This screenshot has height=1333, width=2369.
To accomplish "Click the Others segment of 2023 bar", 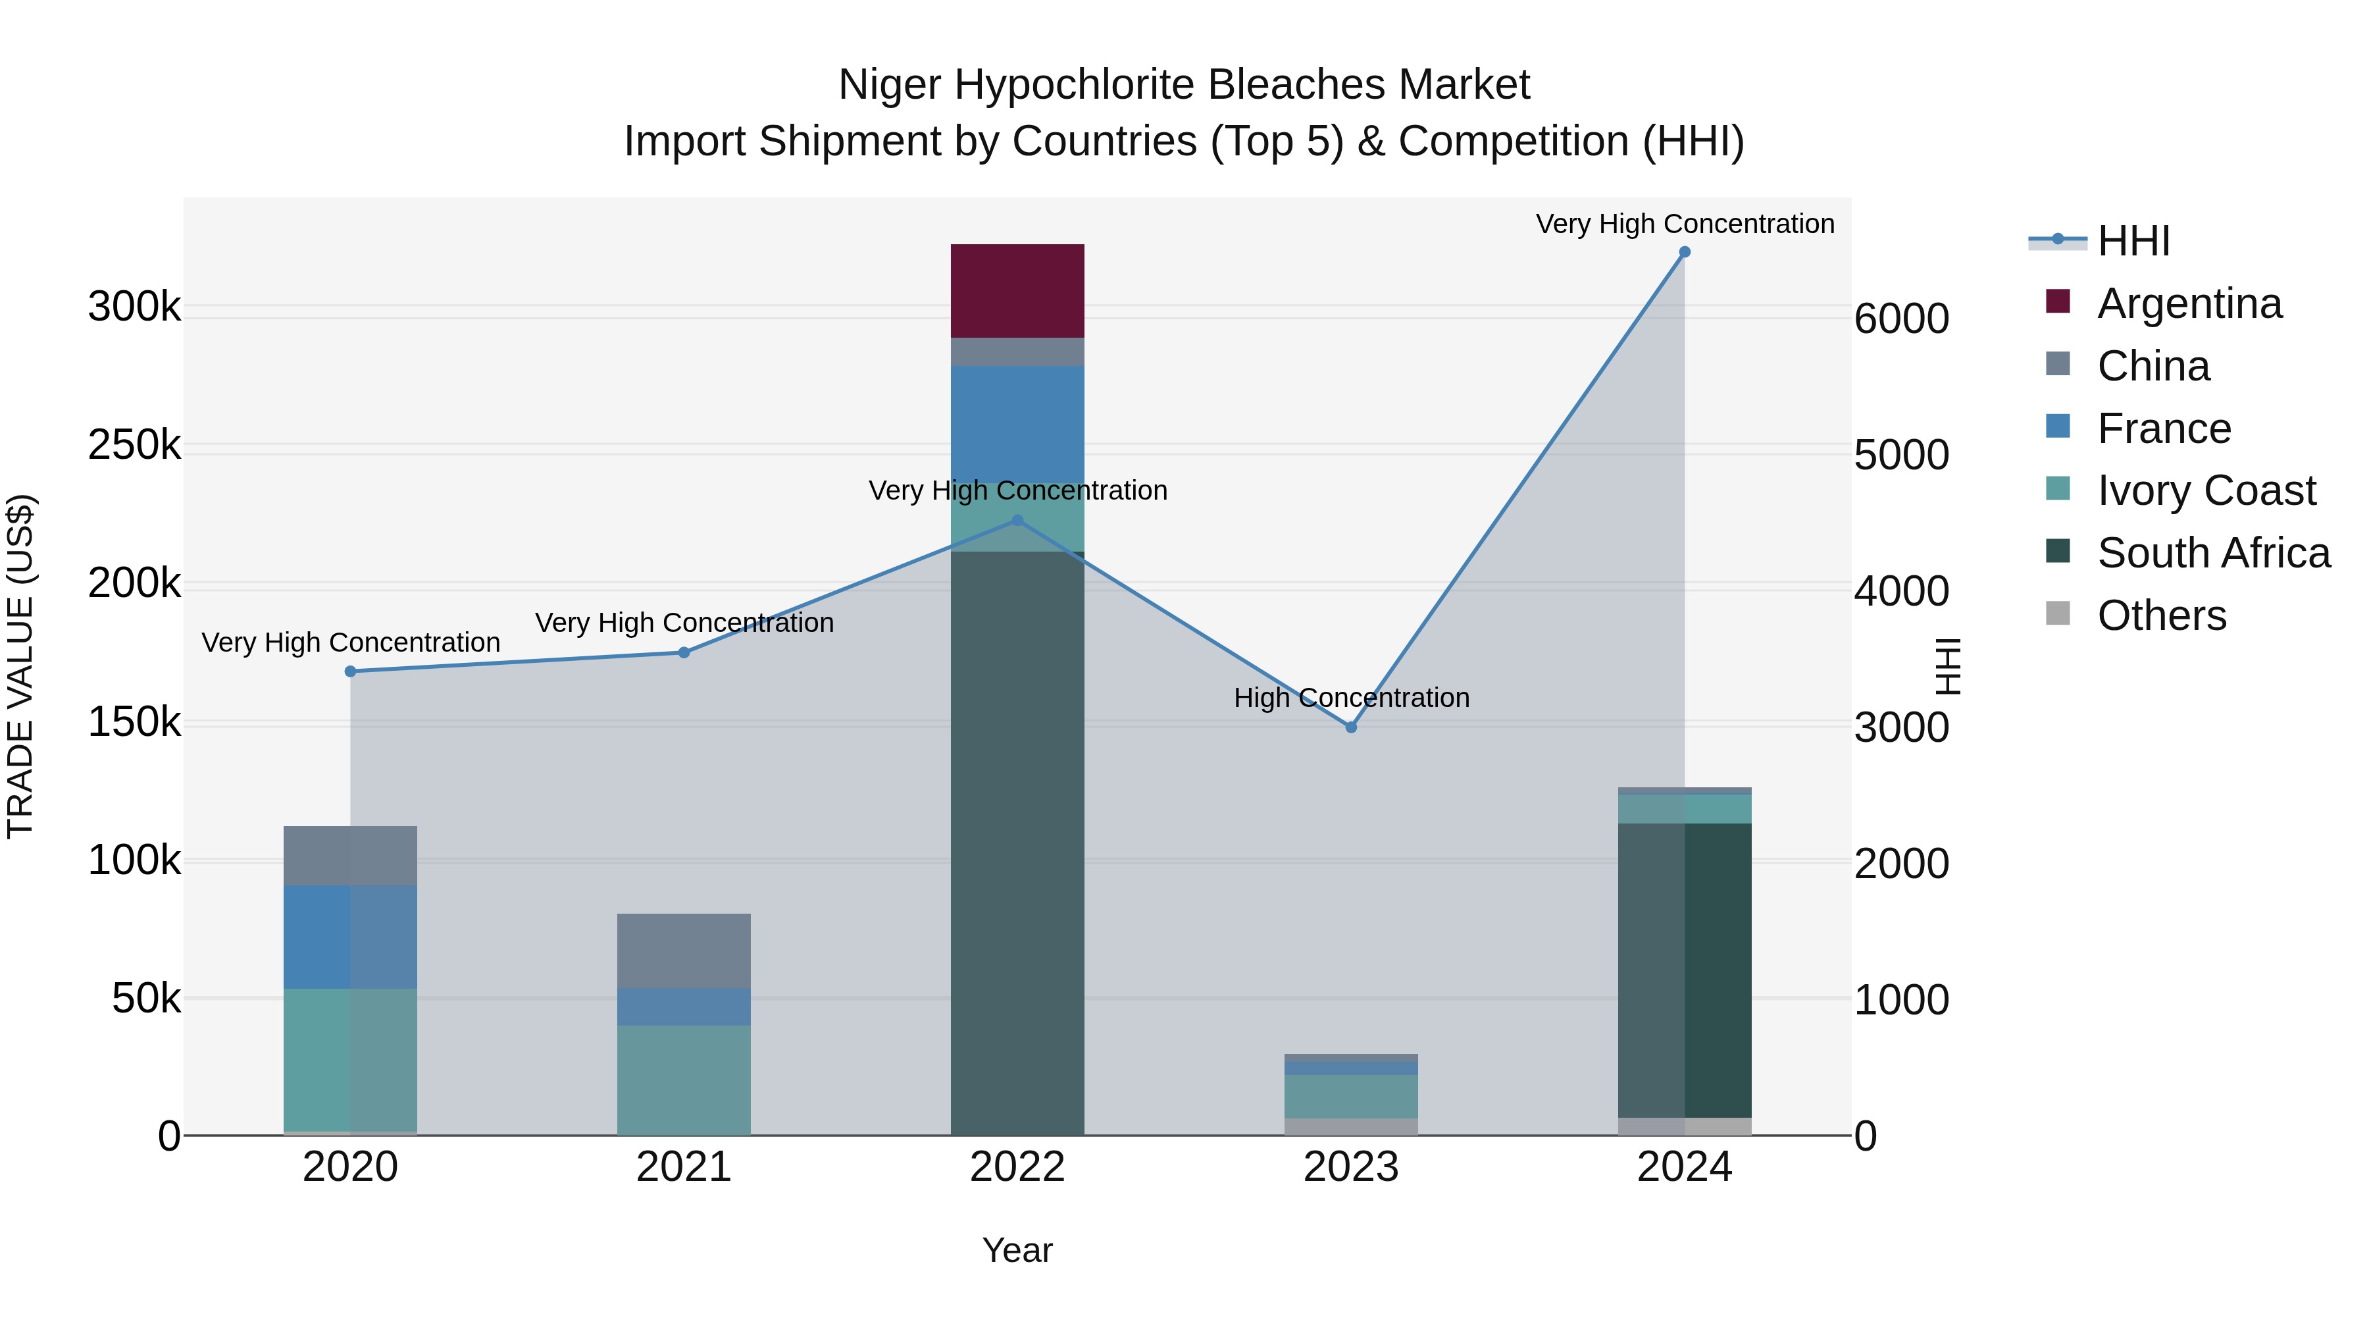I will [1351, 1127].
